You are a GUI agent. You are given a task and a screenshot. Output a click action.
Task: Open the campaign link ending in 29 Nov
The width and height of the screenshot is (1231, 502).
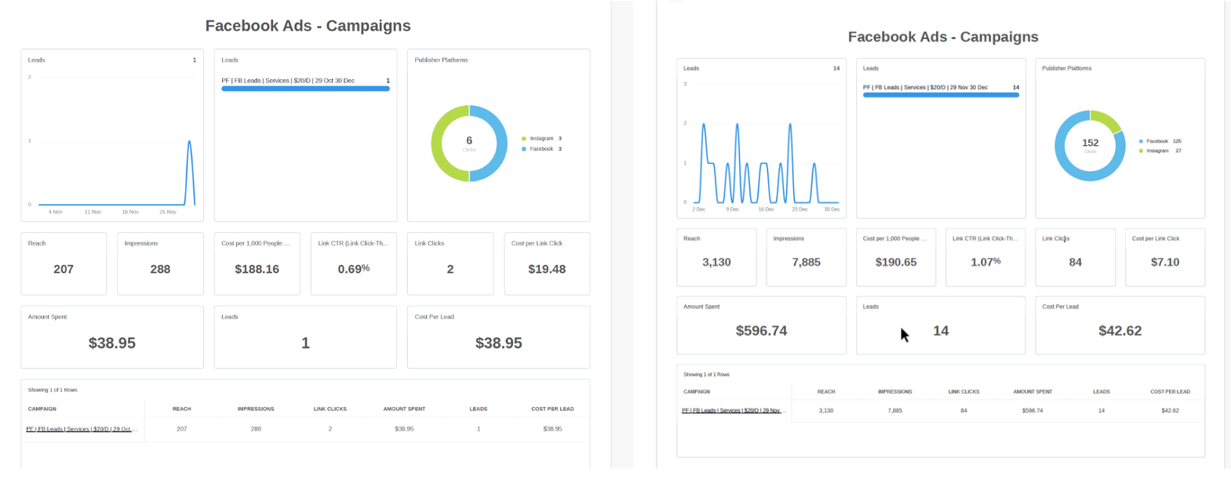731,410
